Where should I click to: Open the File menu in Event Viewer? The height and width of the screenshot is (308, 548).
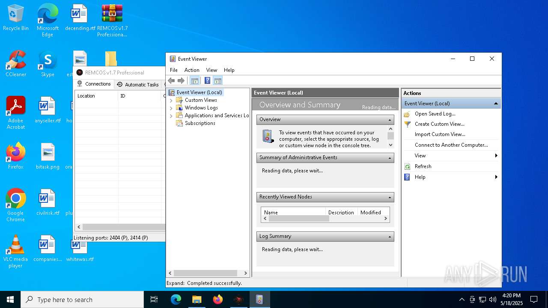pos(173,70)
